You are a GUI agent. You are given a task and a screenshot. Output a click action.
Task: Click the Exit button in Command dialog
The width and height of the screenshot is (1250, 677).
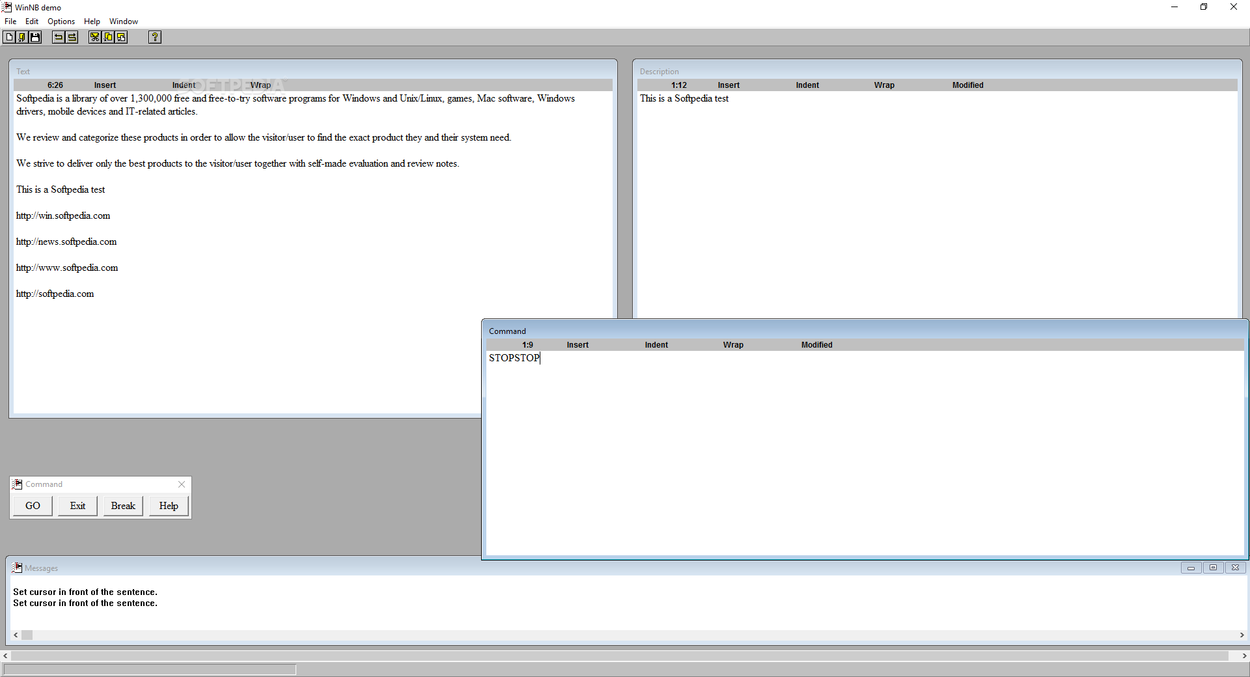(x=77, y=506)
